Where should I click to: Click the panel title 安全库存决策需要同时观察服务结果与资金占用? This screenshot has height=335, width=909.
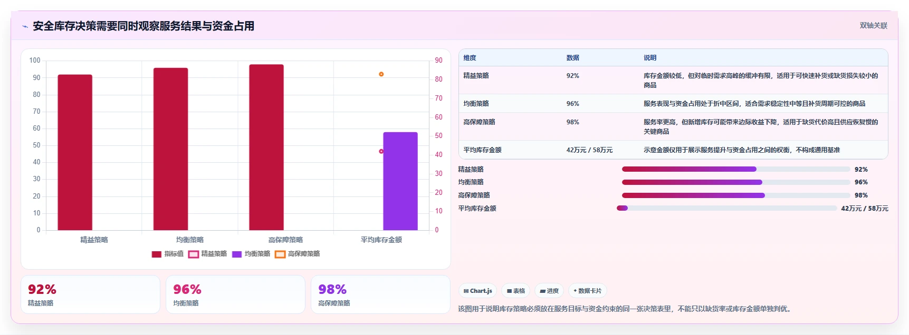pyautogui.click(x=143, y=26)
